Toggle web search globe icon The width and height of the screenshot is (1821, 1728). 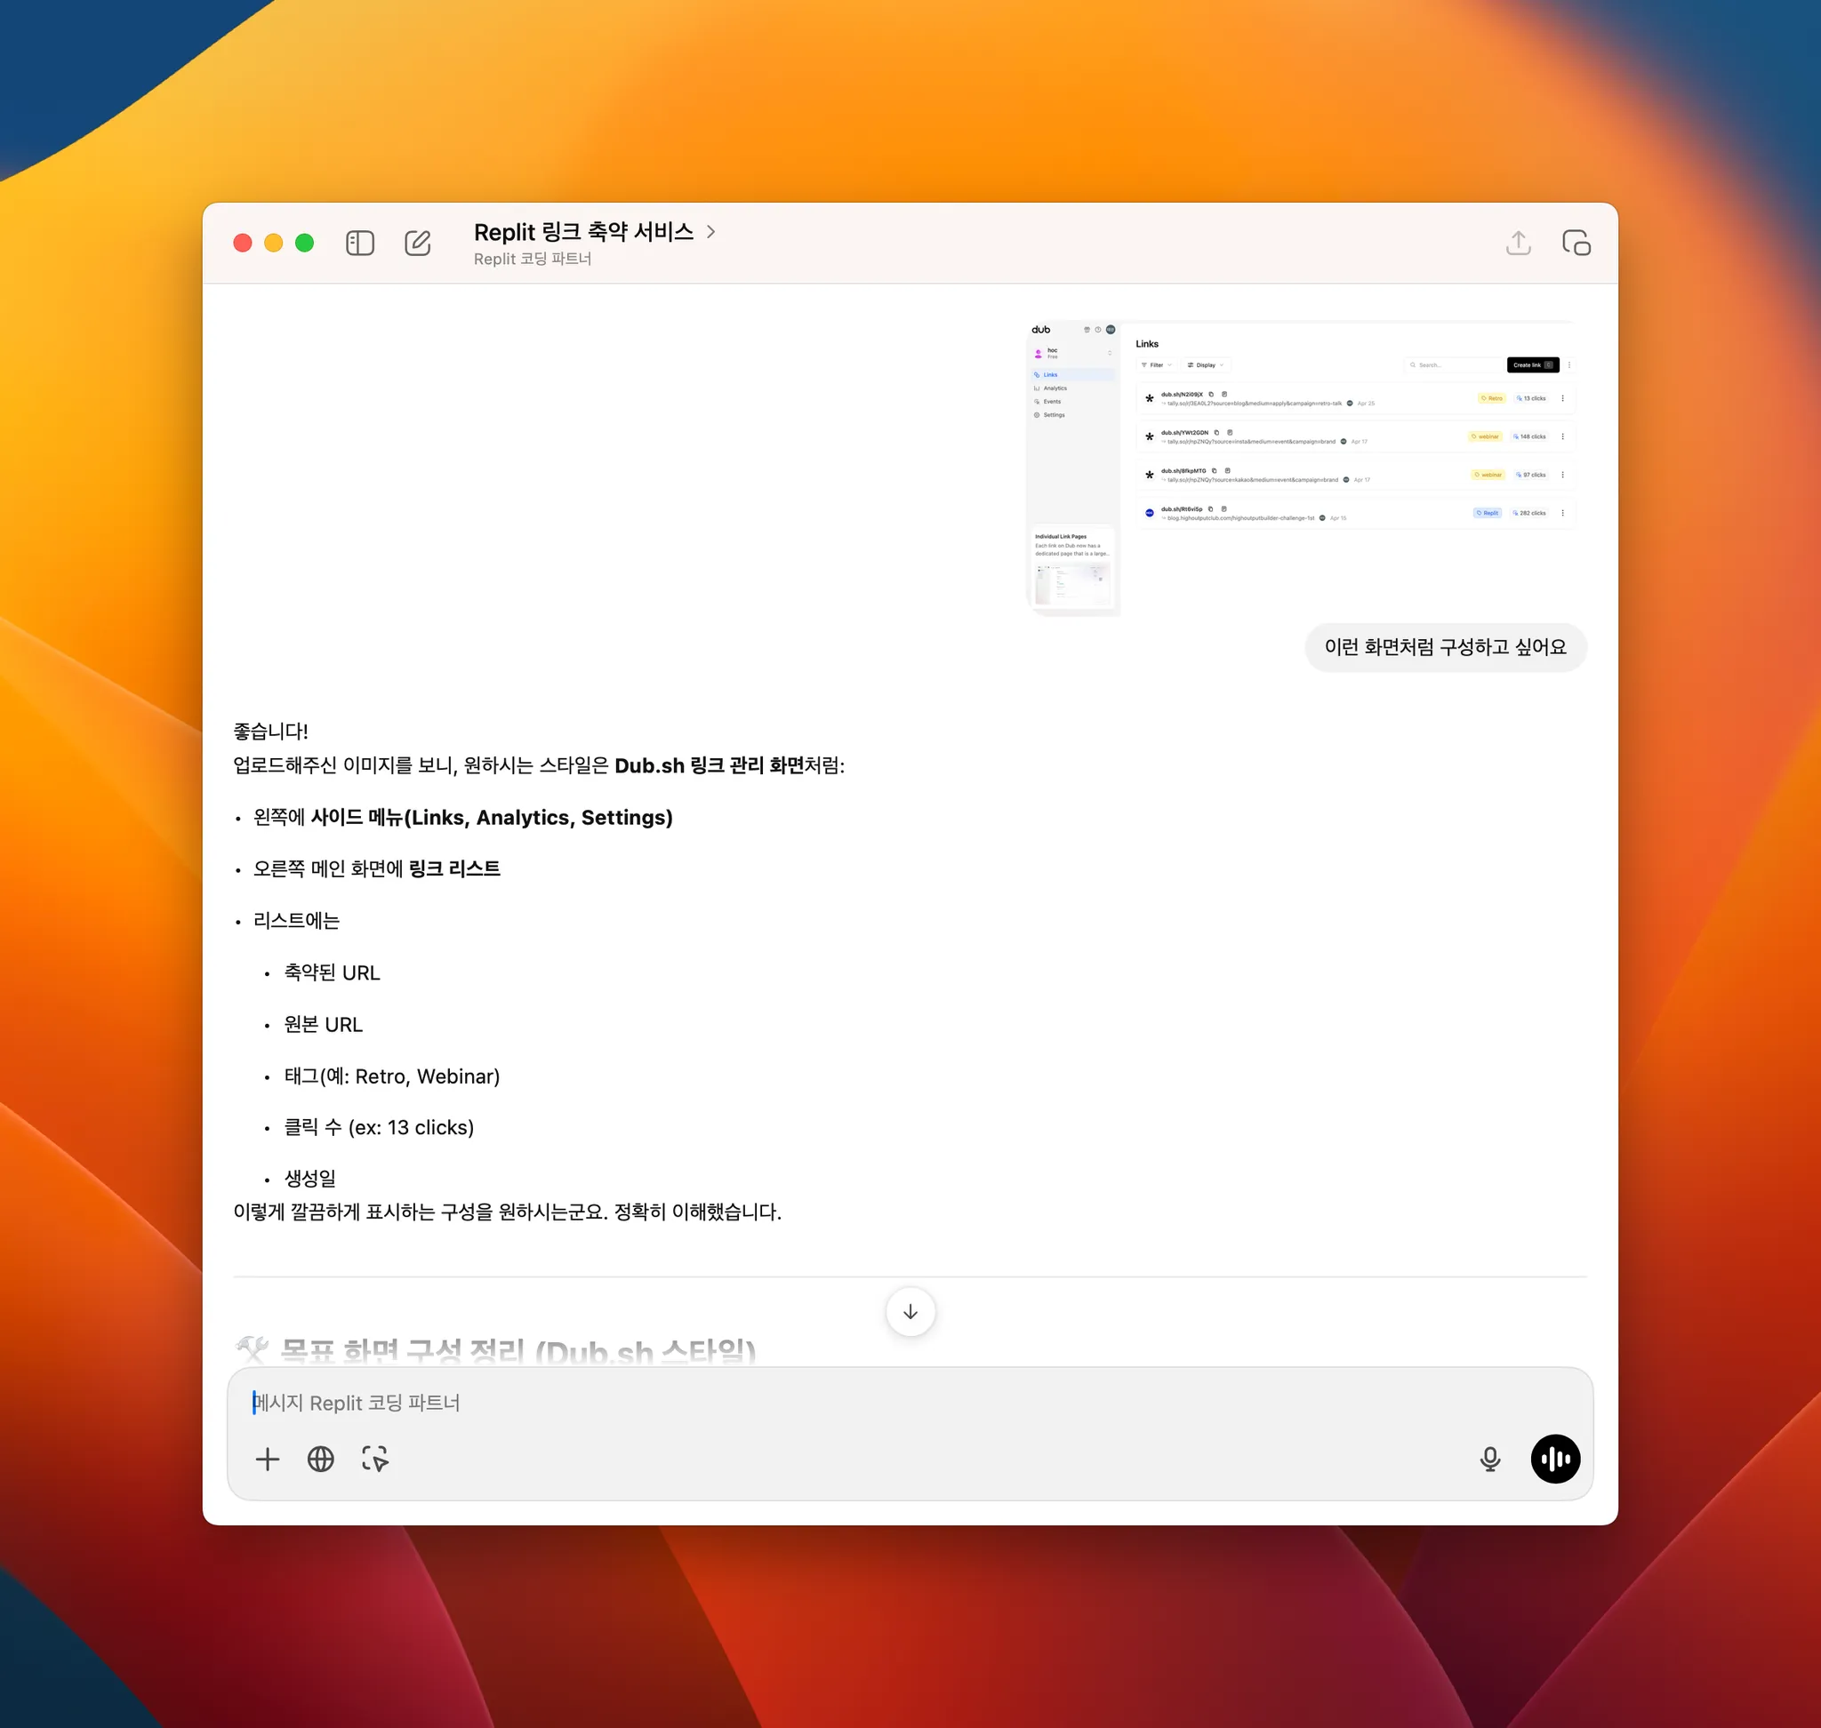click(321, 1459)
